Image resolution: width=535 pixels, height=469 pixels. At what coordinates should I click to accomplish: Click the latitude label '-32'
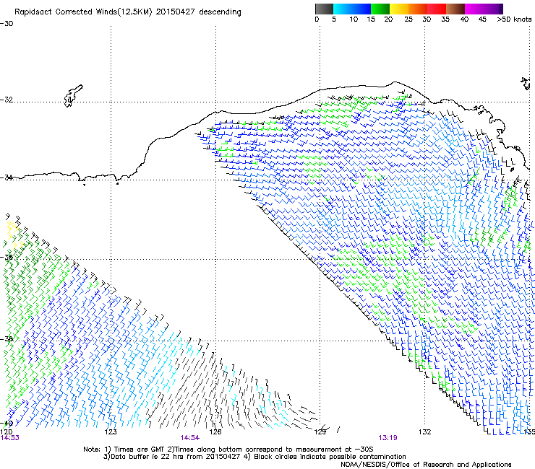[x=7, y=100]
